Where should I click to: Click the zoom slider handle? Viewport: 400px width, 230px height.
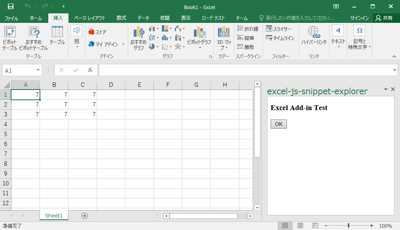click(x=348, y=226)
